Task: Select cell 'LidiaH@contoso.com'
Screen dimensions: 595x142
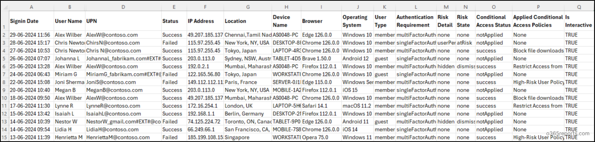Action: 123,130
